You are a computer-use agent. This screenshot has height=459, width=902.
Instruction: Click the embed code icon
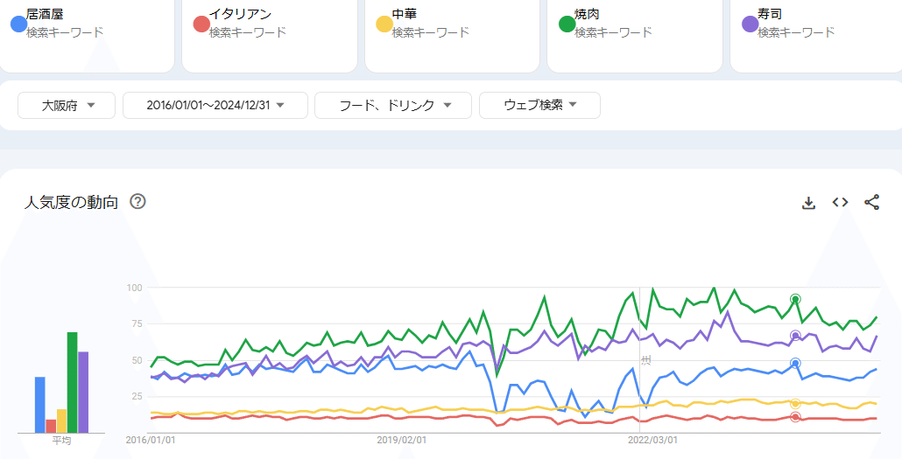tap(840, 203)
